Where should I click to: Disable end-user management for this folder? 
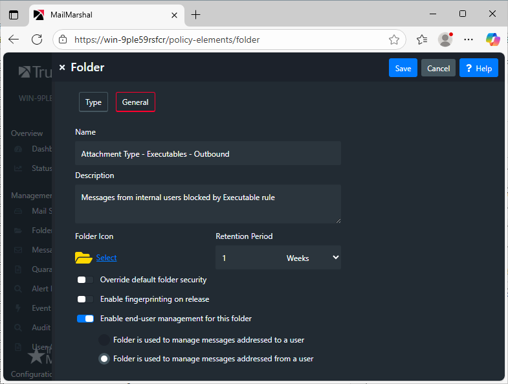tap(85, 319)
